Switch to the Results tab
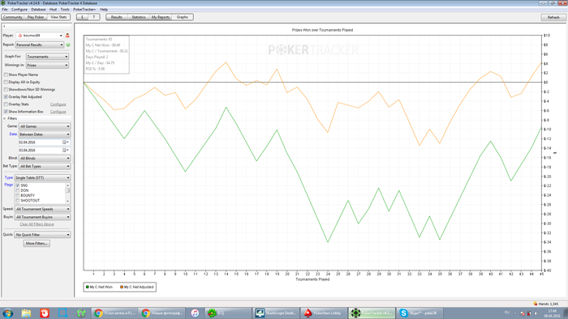 tap(117, 17)
